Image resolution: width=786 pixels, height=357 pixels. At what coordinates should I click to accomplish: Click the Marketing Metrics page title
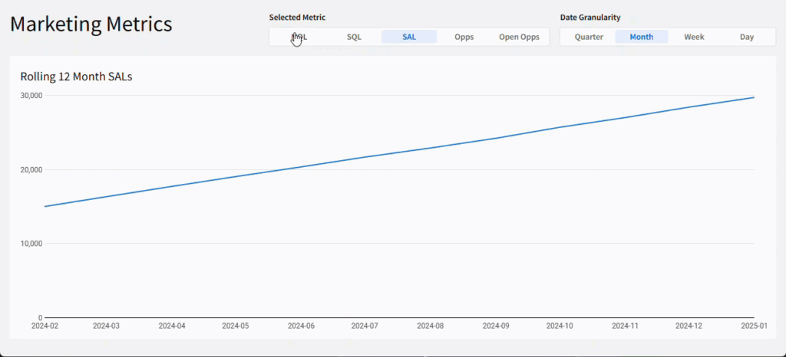91,24
